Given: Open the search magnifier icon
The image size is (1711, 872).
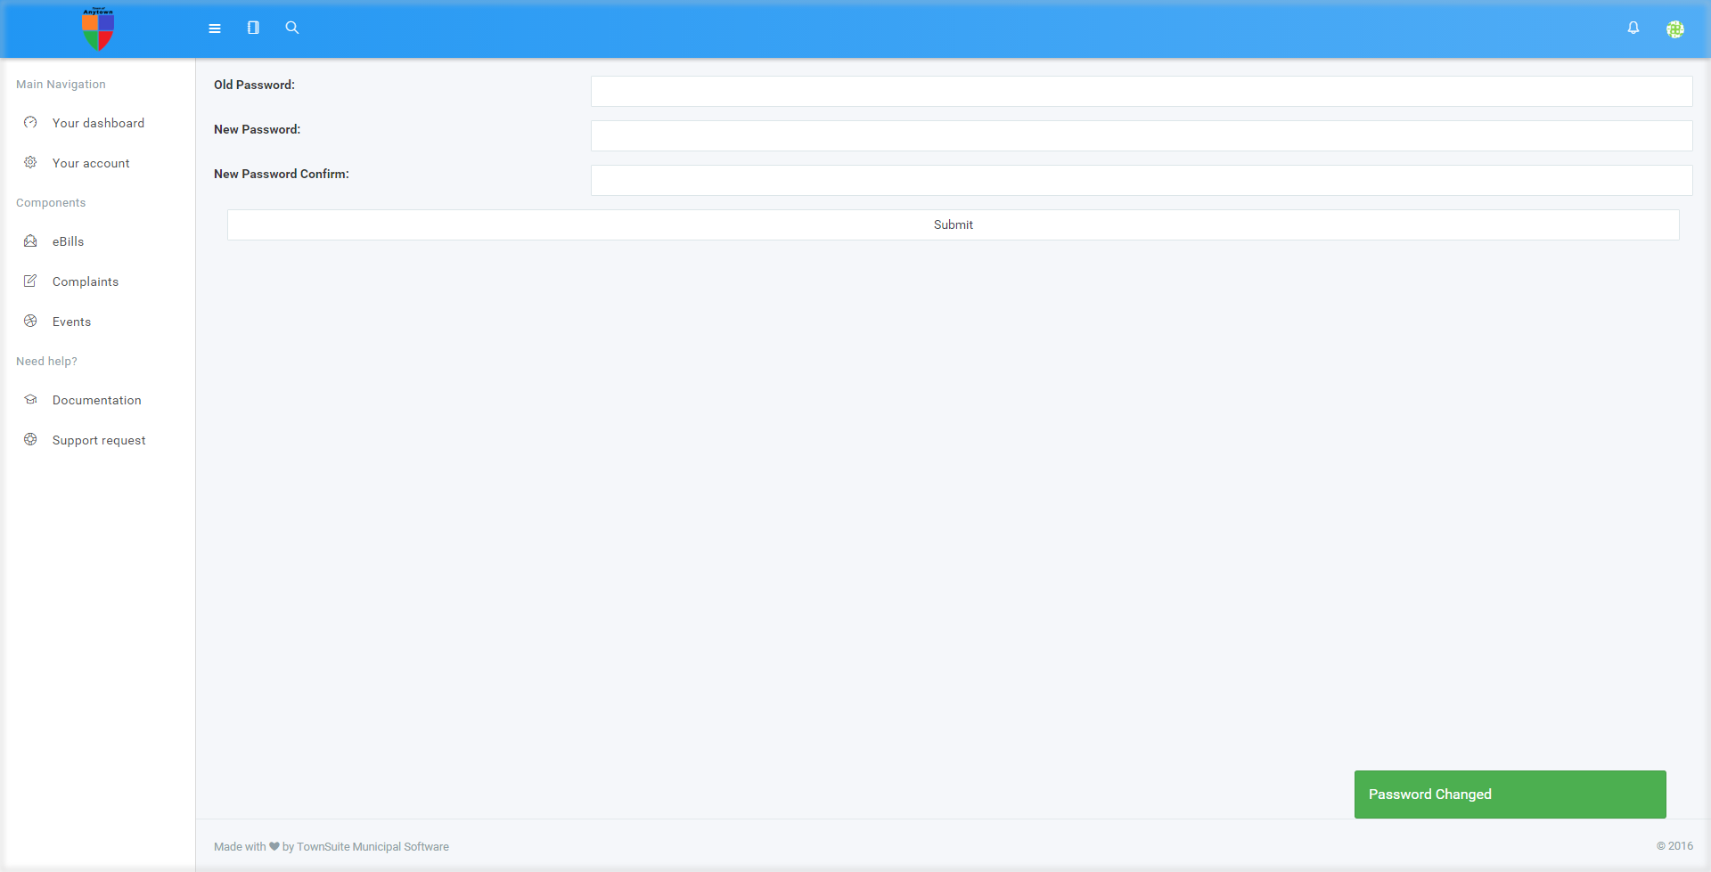Looking at the screenshot, I should click(291, 28).
